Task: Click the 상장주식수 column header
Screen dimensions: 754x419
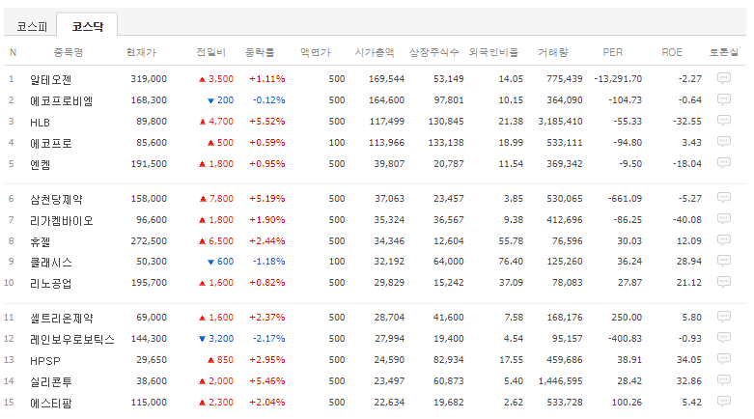Action: [433, 52]
